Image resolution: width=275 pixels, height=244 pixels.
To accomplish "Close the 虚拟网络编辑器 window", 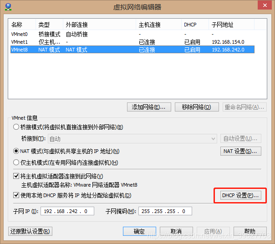I will click(x=265, y=5).
